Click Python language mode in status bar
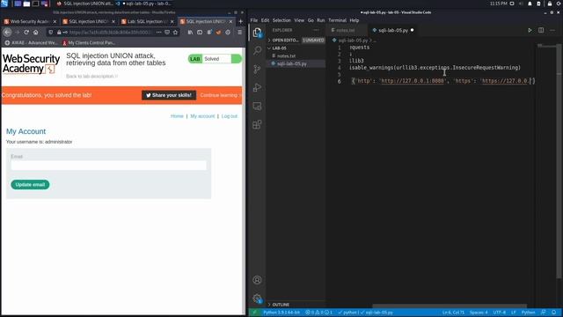 pyautogui.click(x=528, y=313)
